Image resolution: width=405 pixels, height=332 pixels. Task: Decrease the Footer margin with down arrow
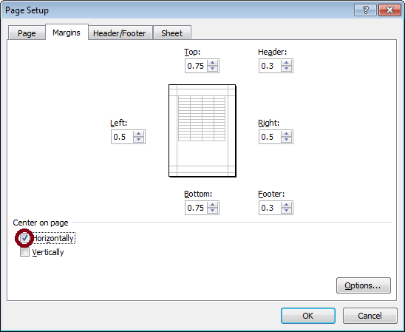pyautogui.click(x=286, y=211)
